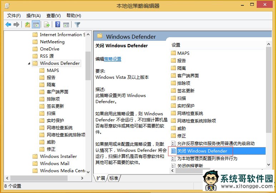The width and height of the screenshot is (276, 193).
Task: Maximize the 本地组策略编辑器 window
Action: click(x=252, y=5)
